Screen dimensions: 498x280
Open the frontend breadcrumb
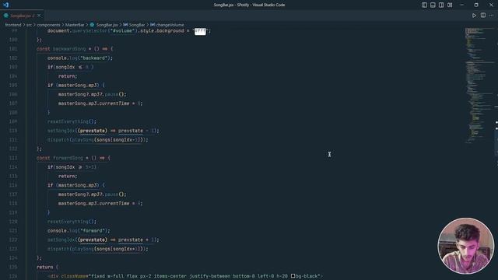(x=13, y=25)
